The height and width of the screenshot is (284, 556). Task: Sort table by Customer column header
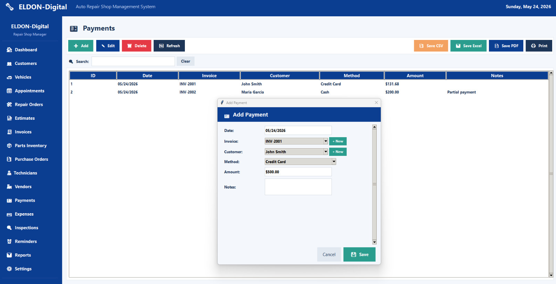(280, 76)
